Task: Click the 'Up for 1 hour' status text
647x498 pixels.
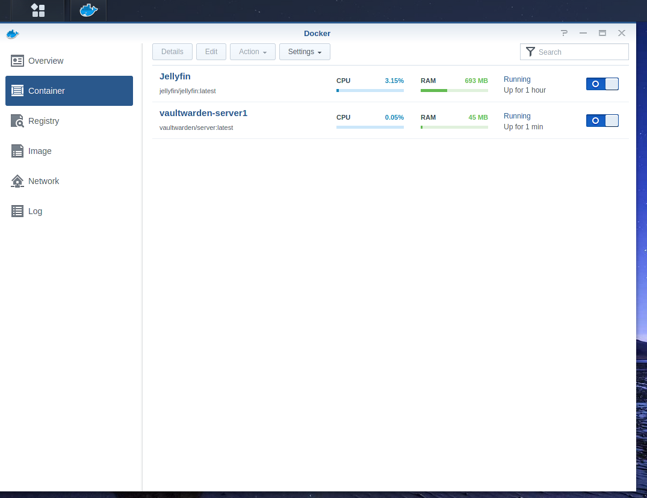Action: (x=524, y=90)
